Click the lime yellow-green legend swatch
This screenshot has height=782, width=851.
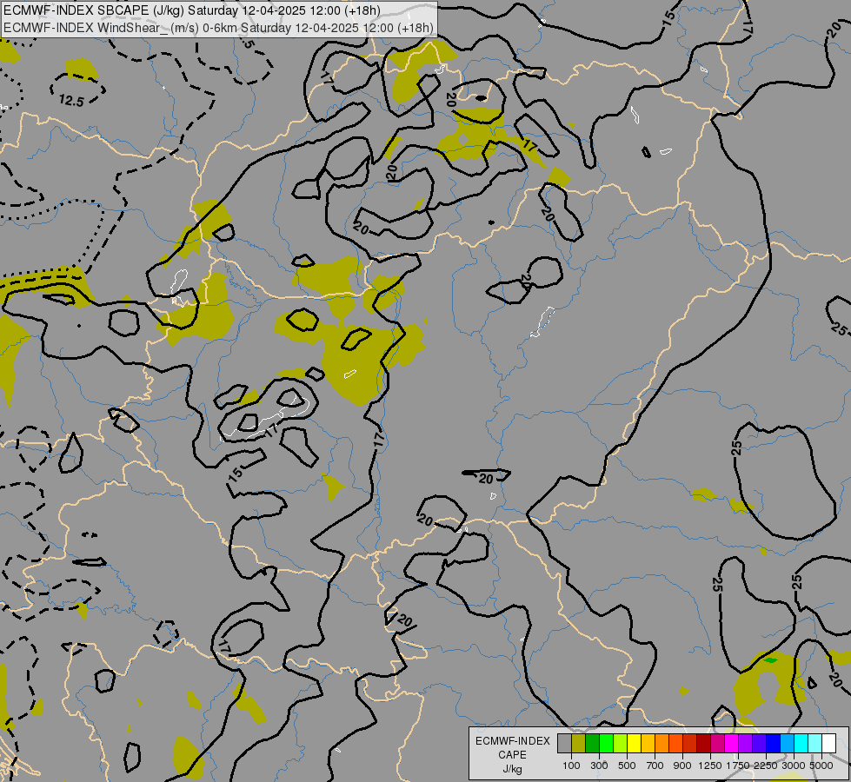[621, 743]
